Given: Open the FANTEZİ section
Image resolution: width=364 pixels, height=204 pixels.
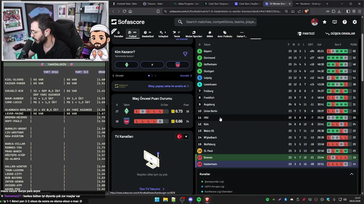Looking at the screenshot, I should pos(306,33).
